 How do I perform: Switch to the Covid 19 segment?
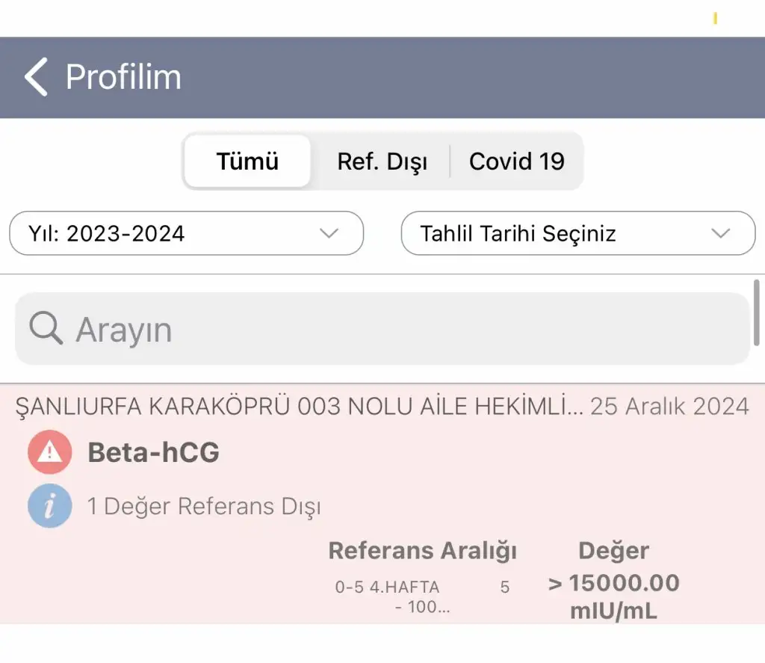pos(517,161)
